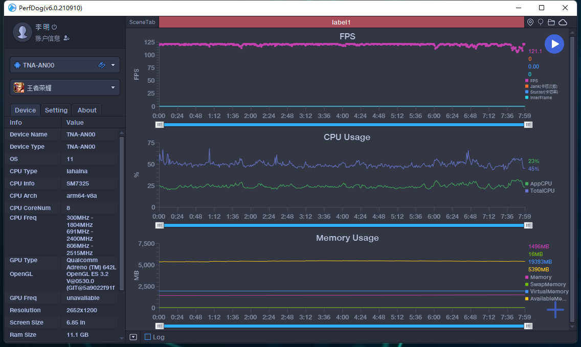
Task: Toggle SwapMemory series in legend
Action: click(545, 285)
